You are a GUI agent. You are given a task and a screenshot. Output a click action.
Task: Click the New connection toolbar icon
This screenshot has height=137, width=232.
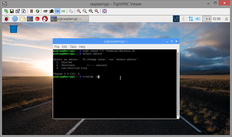(x=6, y=11)
